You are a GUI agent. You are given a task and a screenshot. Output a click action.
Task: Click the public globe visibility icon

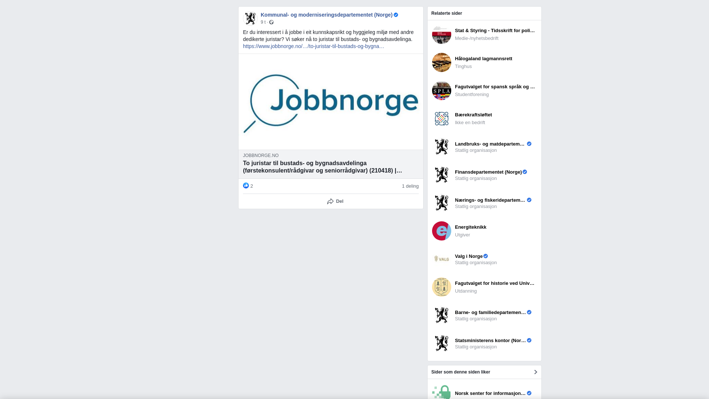271,22
